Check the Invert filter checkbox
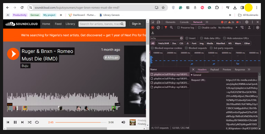Screen dimensions: 265x134 pyautogui.click(x=187, y=38)
